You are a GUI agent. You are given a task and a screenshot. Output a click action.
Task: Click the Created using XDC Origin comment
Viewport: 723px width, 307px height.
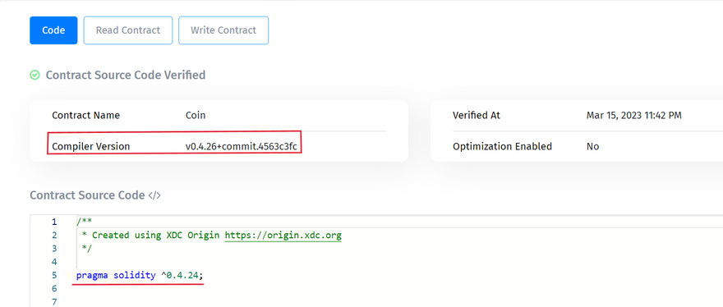click(212, 236)
